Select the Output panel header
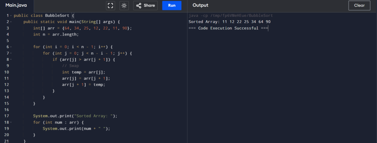377x143 pixels. click(x=200, y=5)
